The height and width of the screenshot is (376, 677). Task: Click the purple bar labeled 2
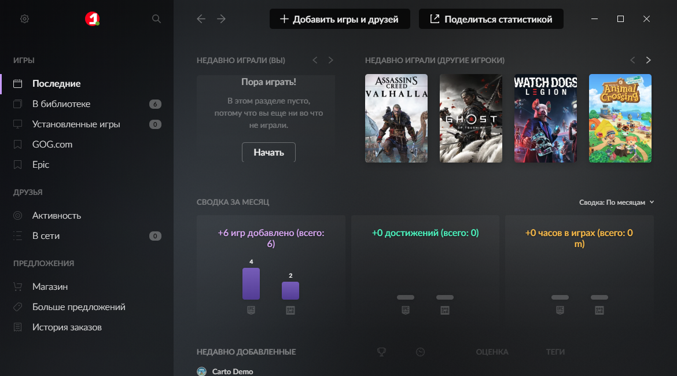pos(290,290)
